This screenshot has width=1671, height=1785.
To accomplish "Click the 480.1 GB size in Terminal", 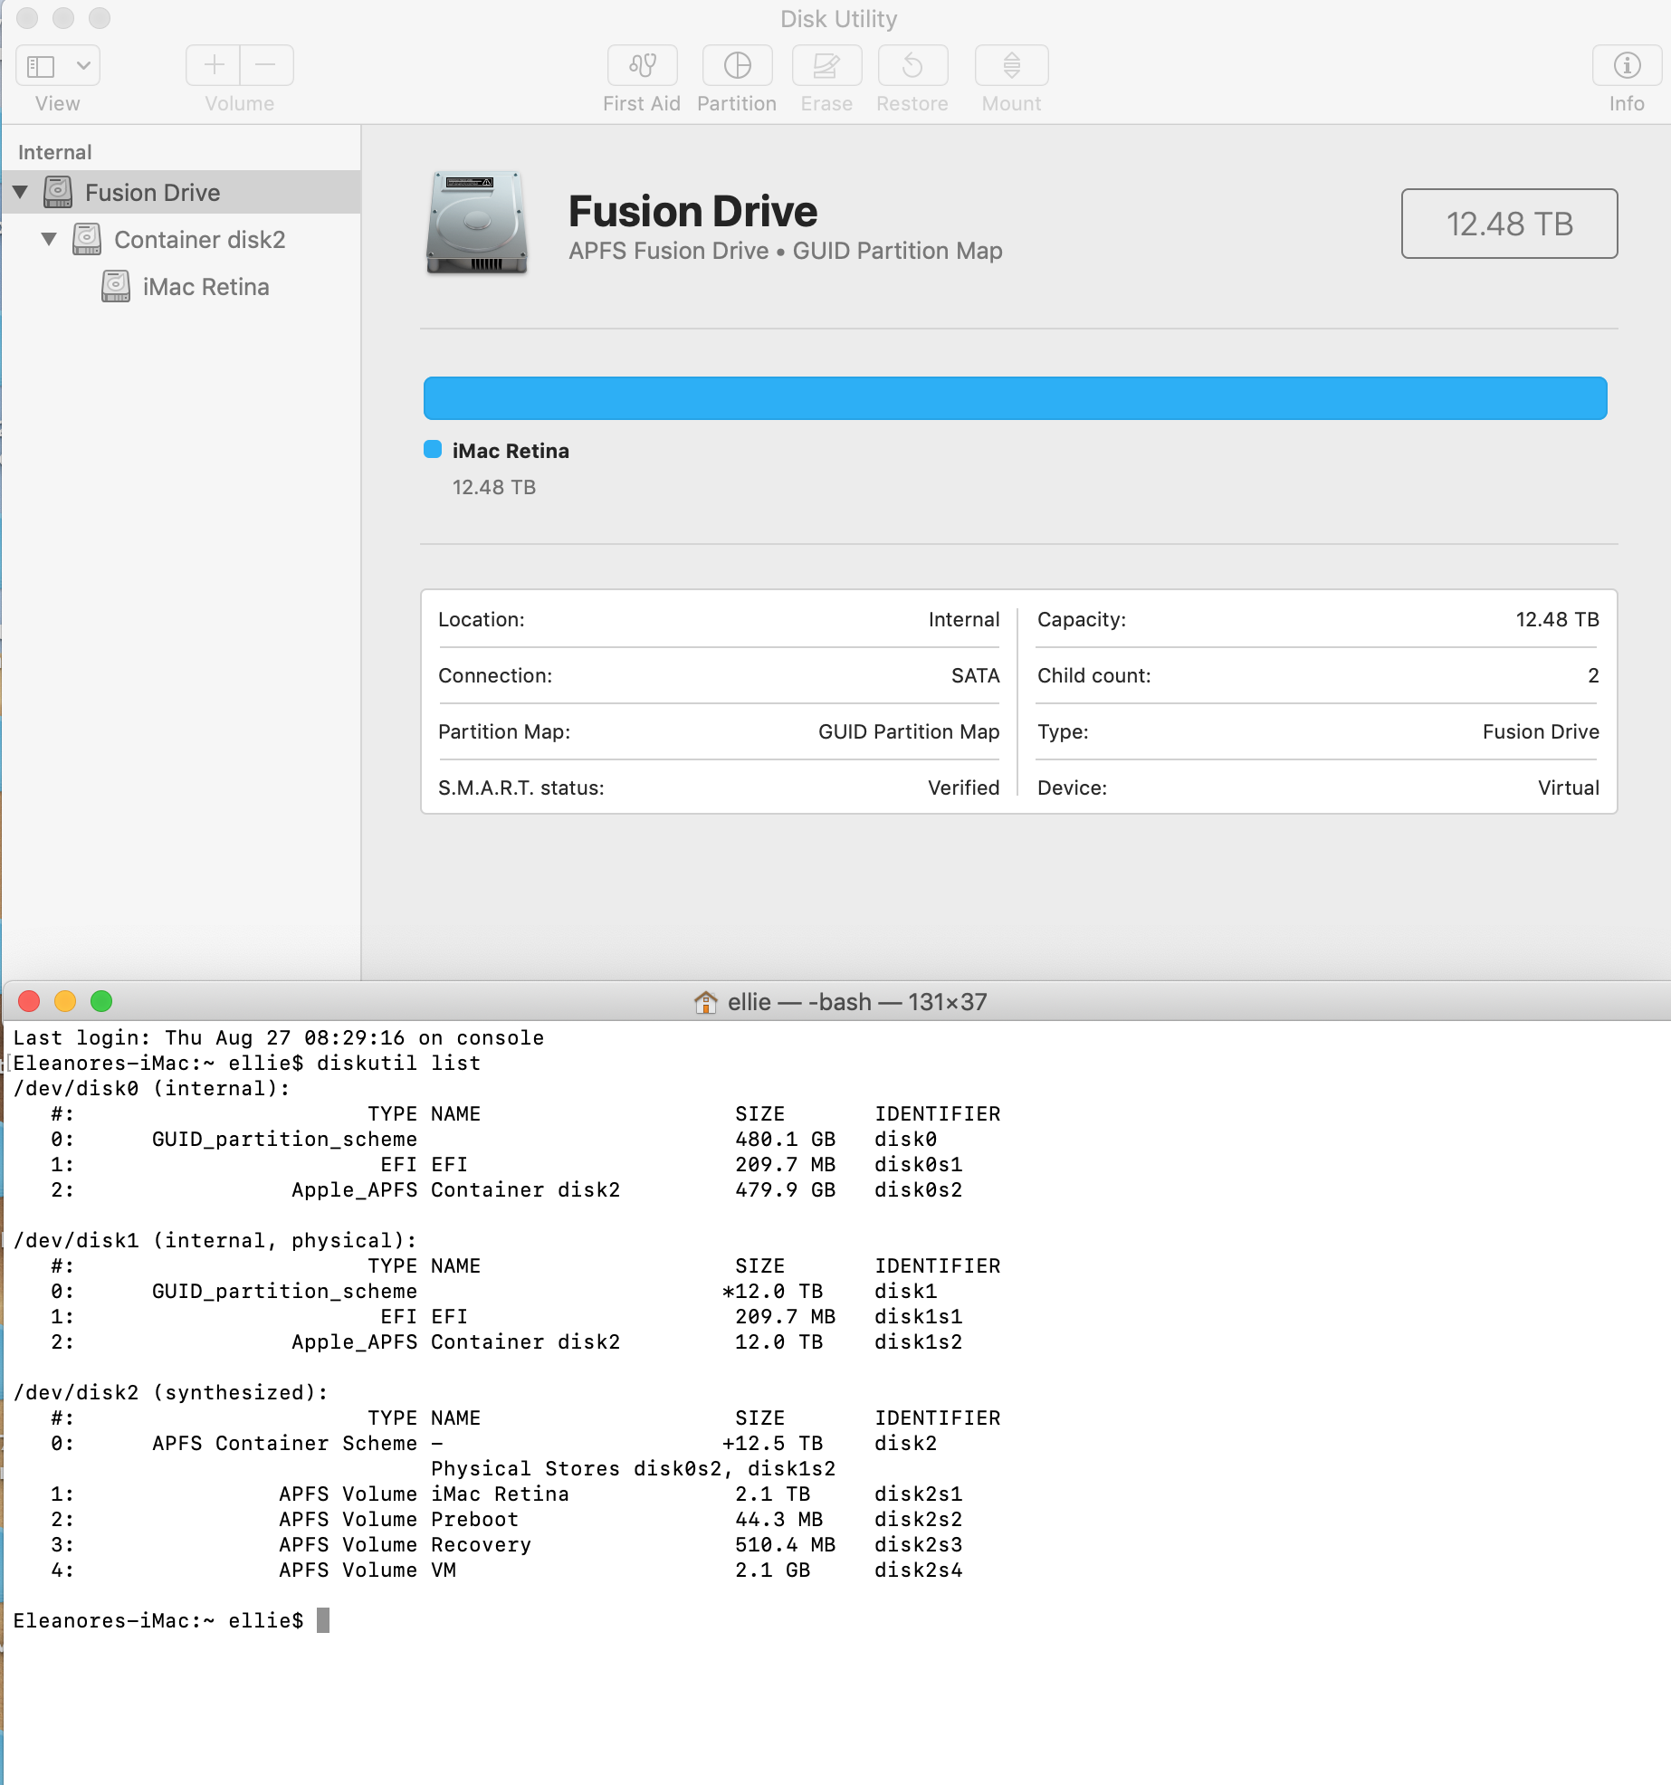I will pos(785,1139).
